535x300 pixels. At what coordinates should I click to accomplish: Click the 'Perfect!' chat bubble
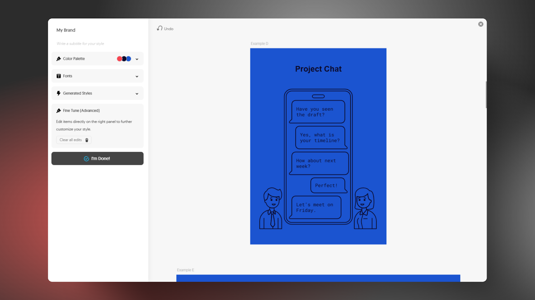pos(326,185)
